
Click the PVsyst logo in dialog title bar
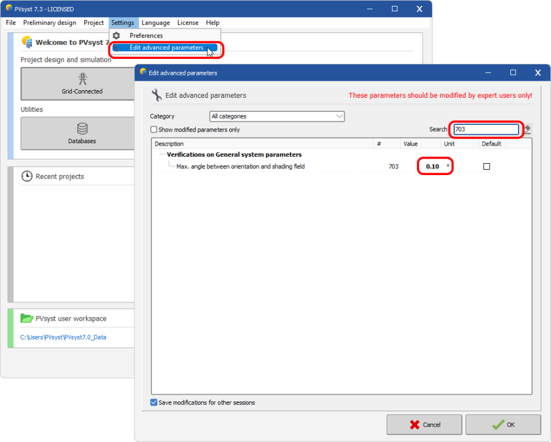click(x=143, y=72)
